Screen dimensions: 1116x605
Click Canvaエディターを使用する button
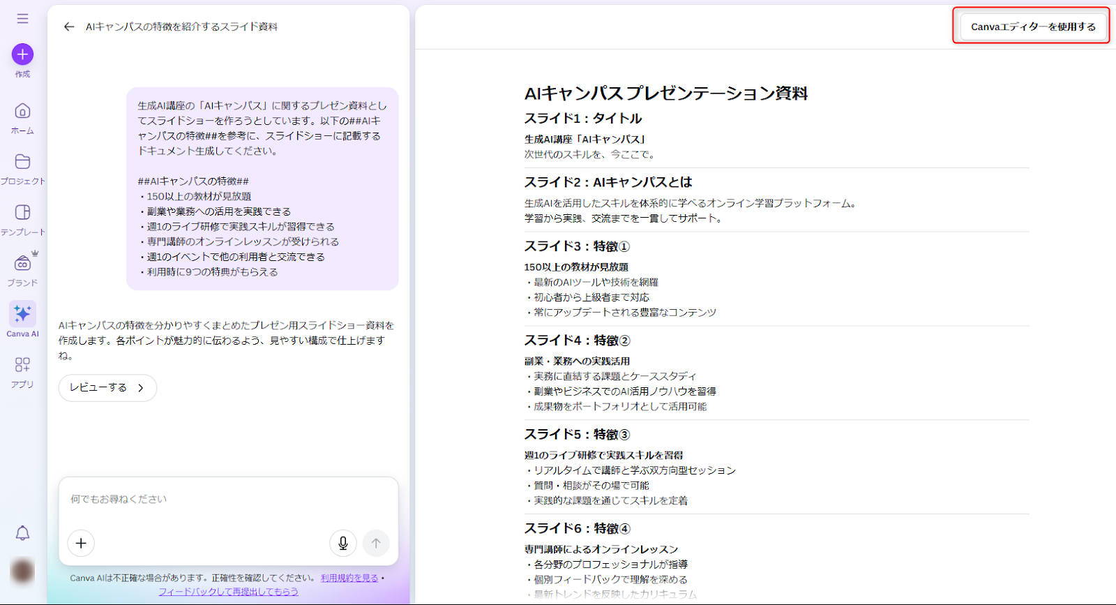[1032, 27]
